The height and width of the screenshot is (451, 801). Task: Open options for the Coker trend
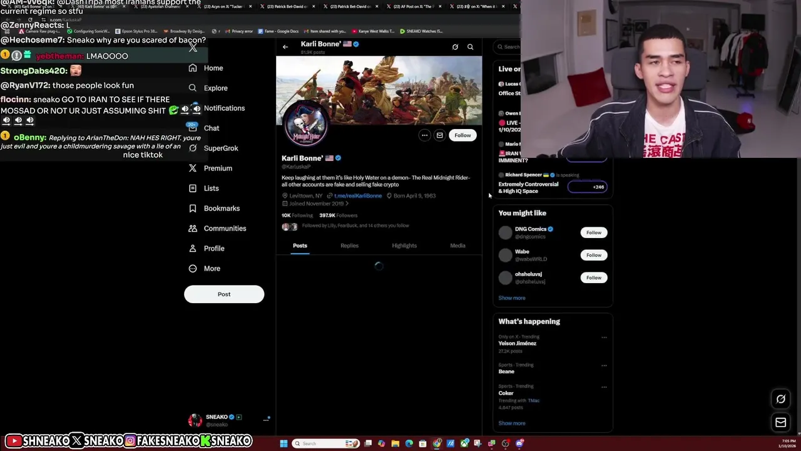(x=604, y=387)
